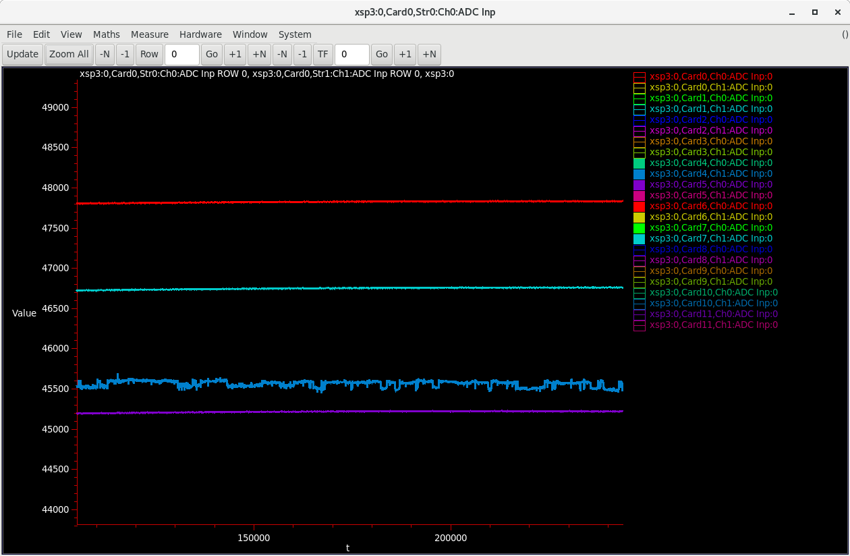The width and height of the screenshot is (850, 556).
Task: Click the -1 button left of TF
Action: (x=303, y=55)
